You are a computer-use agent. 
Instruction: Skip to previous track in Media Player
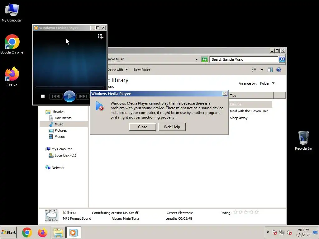56,96
